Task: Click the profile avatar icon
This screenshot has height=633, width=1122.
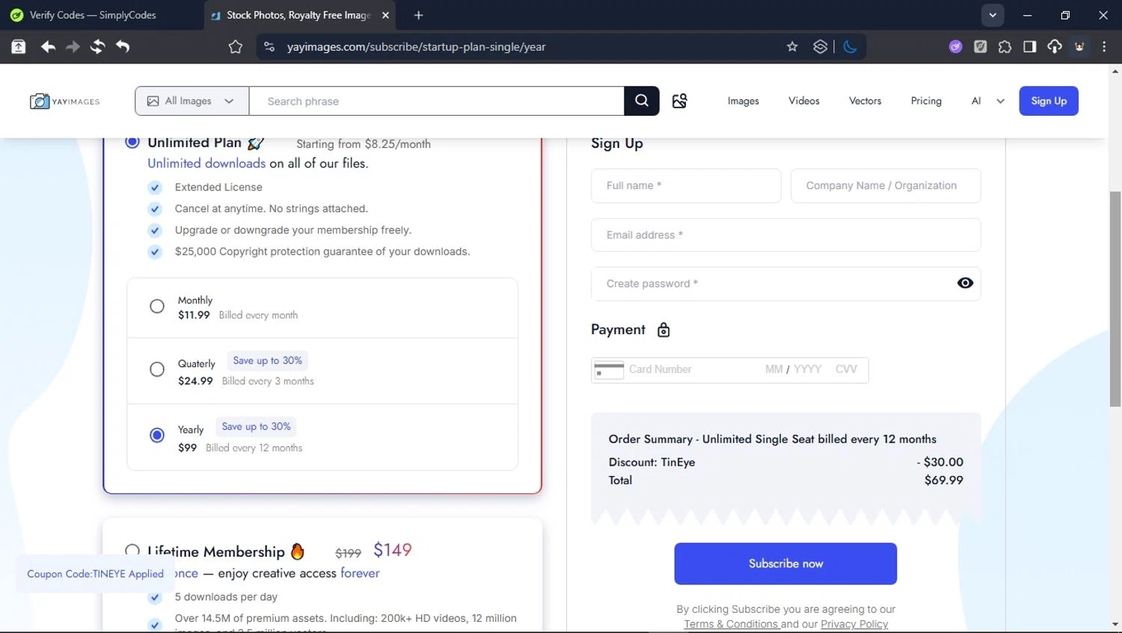Action: click(1079, 46)
